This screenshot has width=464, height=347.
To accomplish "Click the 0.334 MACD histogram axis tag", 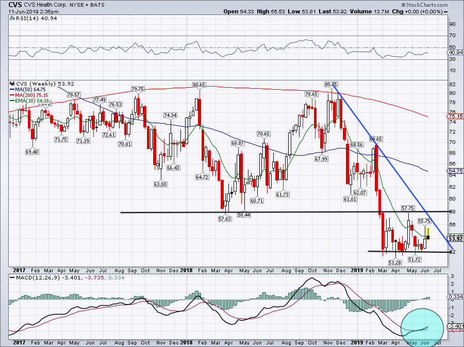I will (x=455, y=296).
